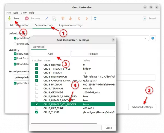Click the kernel parameters input field

point(84,78)
